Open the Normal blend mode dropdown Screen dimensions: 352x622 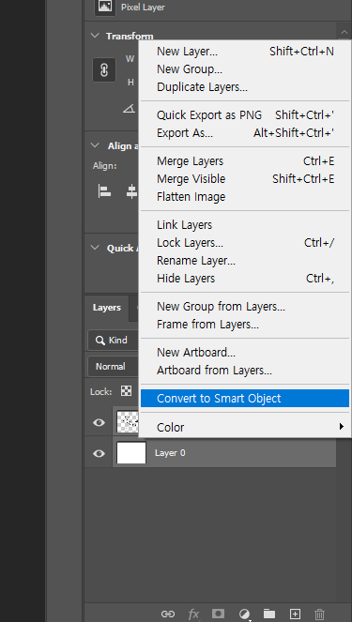coord(113,366)
